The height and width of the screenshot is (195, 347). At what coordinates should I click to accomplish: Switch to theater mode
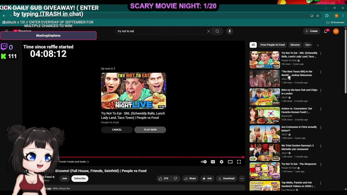[230, 162]
